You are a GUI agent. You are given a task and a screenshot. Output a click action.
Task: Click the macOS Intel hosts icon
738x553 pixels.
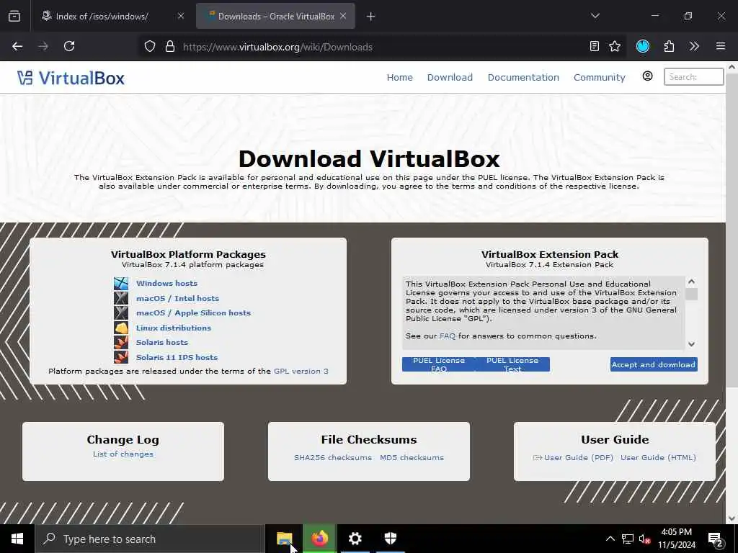121,298
